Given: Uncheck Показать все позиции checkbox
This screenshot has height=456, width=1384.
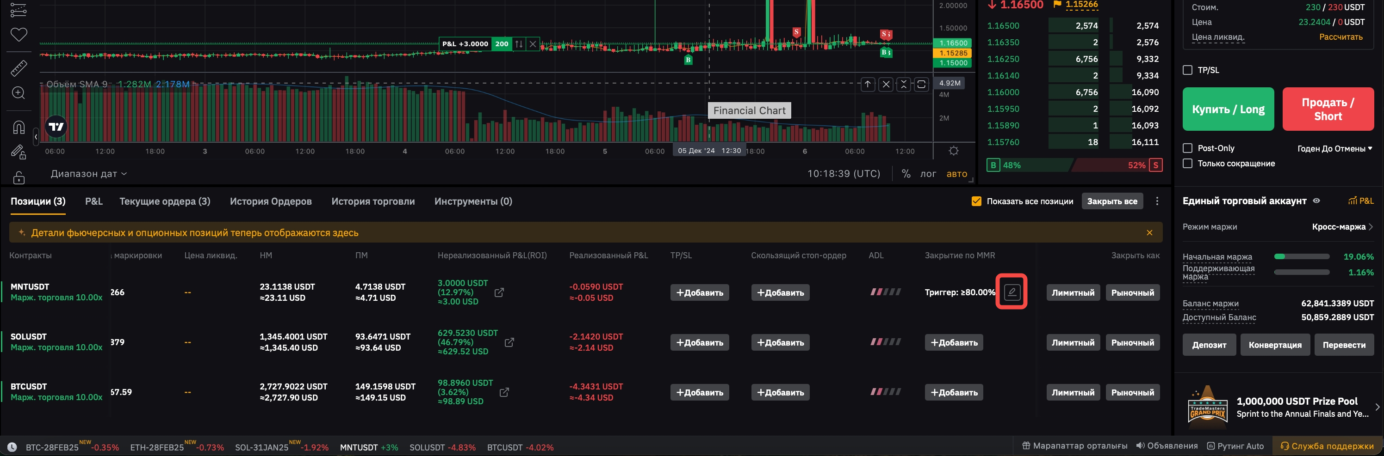Looking at the screenshot, I should point(976,201).
